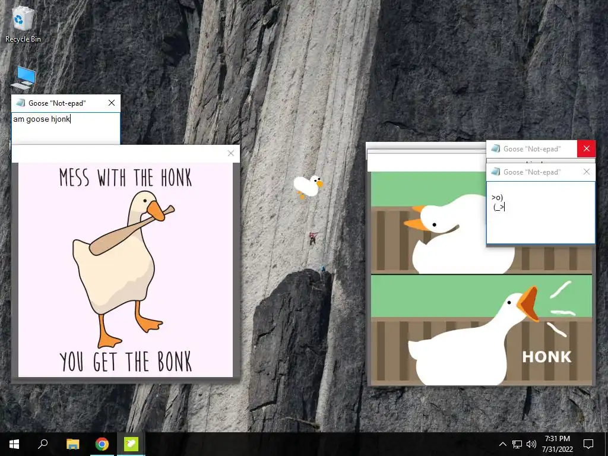The width and height of the screenshot is (608, 456).
Task: Close the Not-epad containing ASCII goose
Action: click(586, 172)
